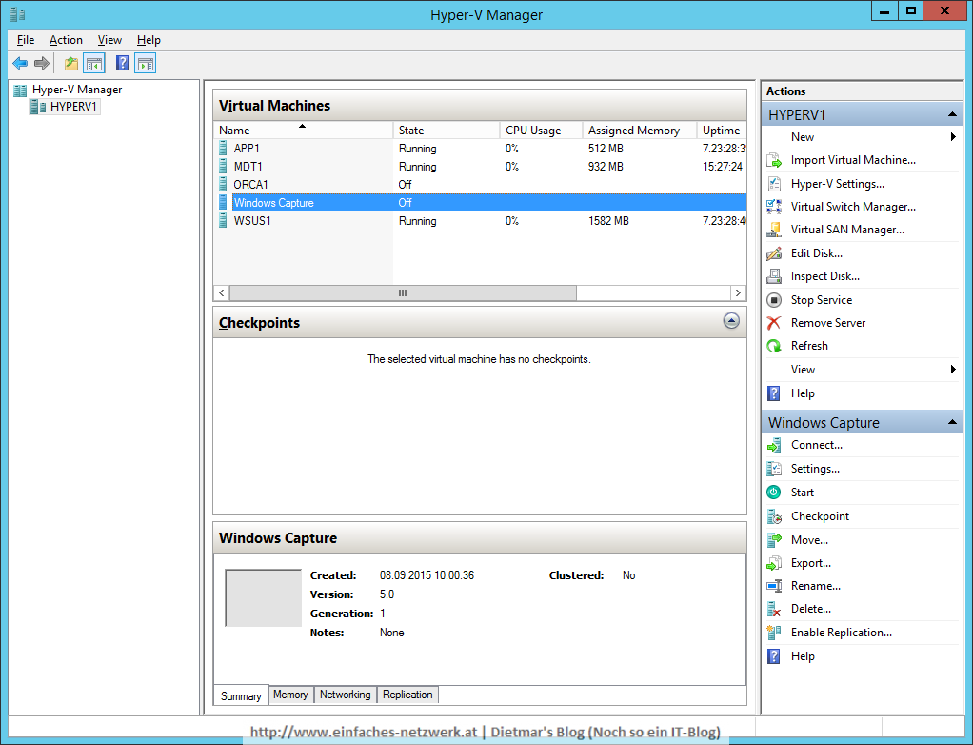Click the blue Help question-mark toolbar icon

122,63
